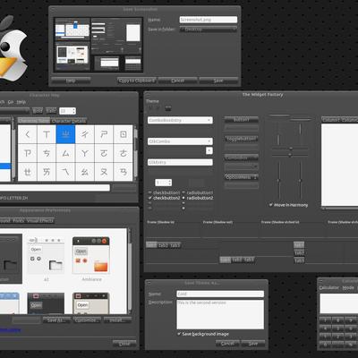Click the GtkEntry text field
Viewport: 358px width, 358px height.
[x=180, y=162]
